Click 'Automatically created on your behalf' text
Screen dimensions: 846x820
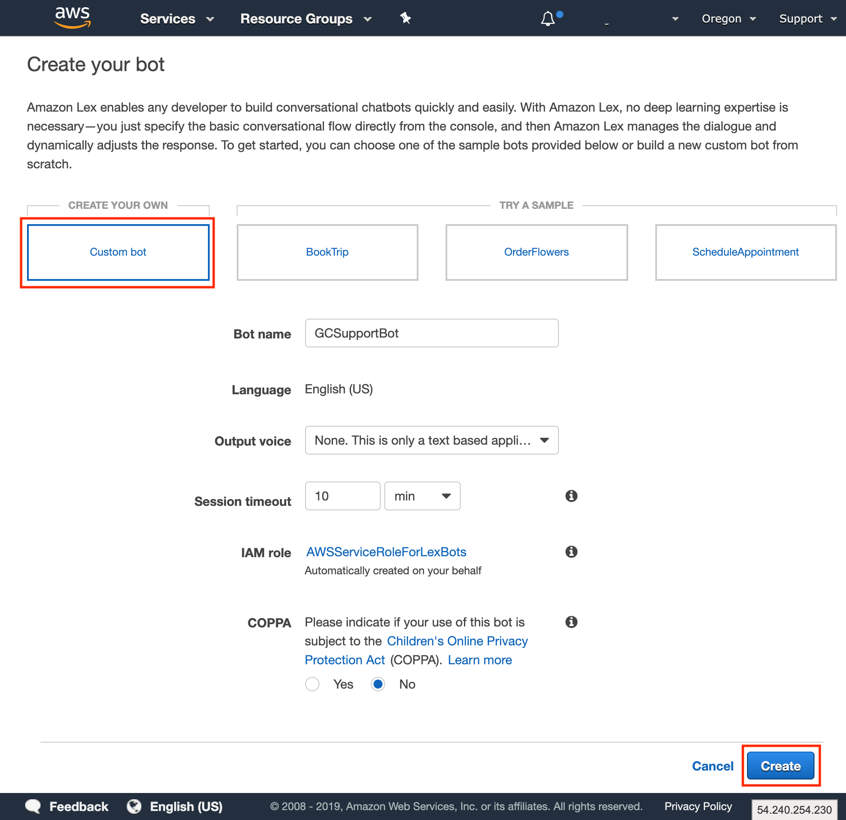(x=393, y=571)
